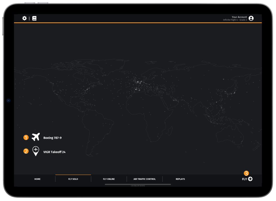
Task: Tap the iPad home indicator bar
Action: point(138,184)
